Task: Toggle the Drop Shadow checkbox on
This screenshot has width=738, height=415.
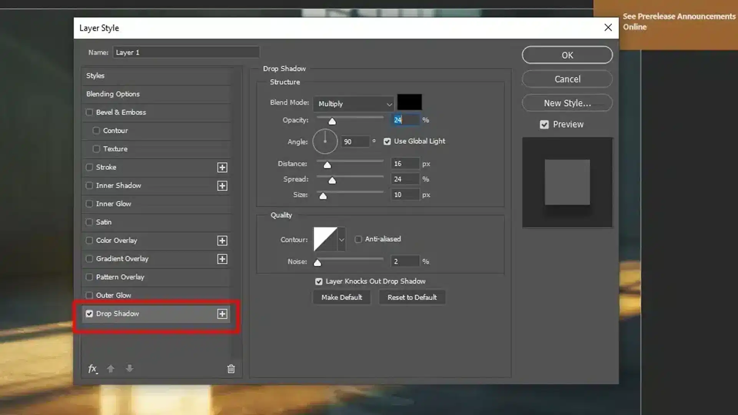Action: tap(89, 314)
